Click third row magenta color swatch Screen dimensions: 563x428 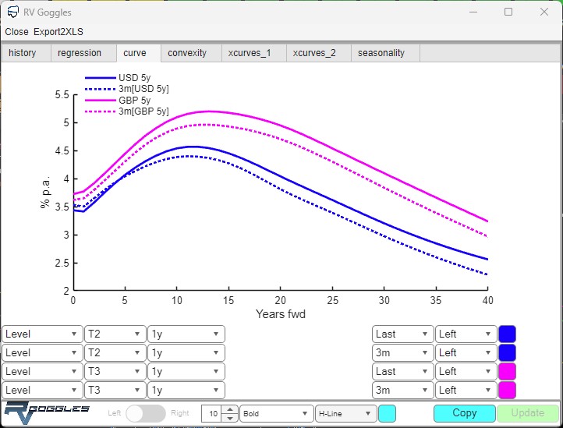507,371
